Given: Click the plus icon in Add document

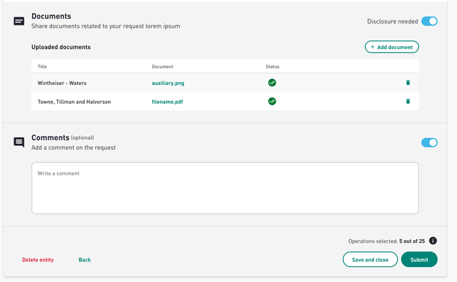Looking at the screenshot, I should (373, 47).
